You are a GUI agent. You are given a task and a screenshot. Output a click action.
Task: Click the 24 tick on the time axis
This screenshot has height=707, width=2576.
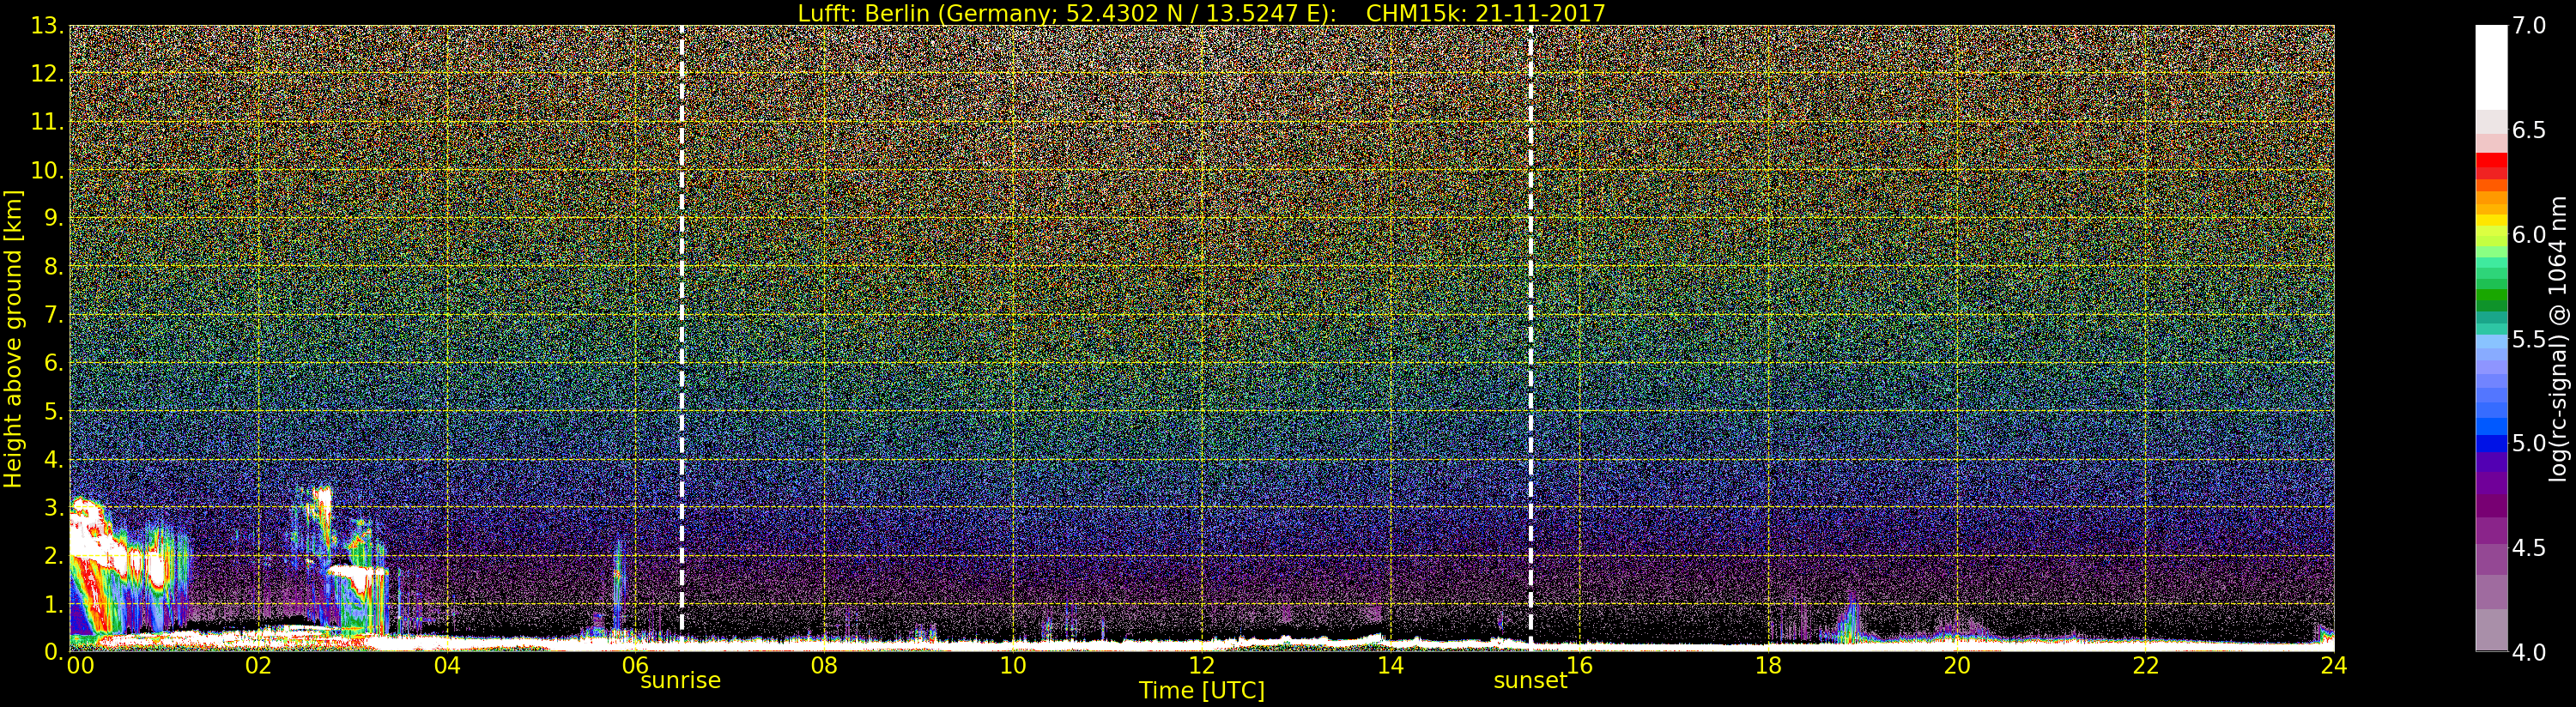[2333, 665]
